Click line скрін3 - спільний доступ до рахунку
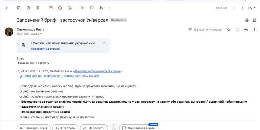Screen dimensions: 260x130 pyautogui.click(x=57, y=117)
